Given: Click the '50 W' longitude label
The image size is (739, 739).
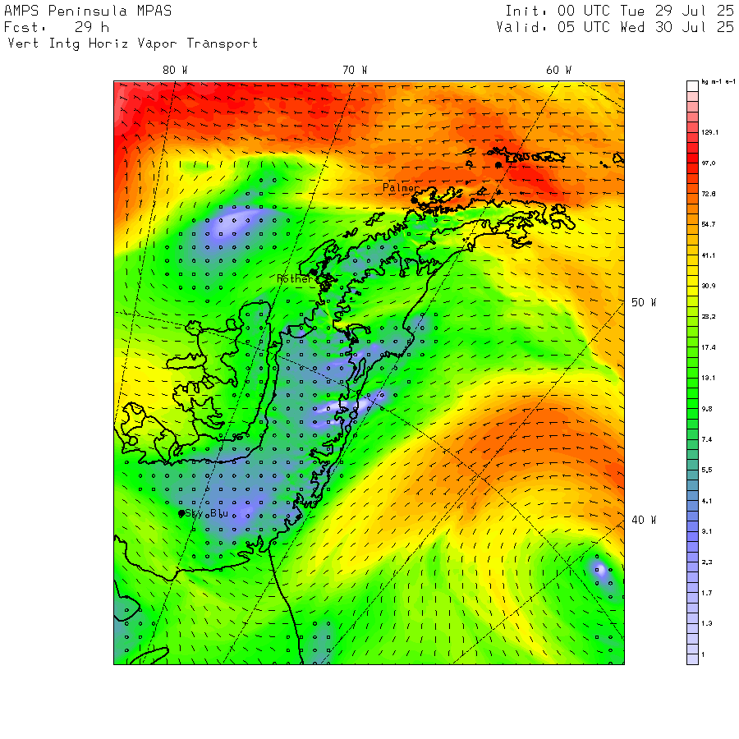Looking at the screenshot, I should (x=644, y=302).
